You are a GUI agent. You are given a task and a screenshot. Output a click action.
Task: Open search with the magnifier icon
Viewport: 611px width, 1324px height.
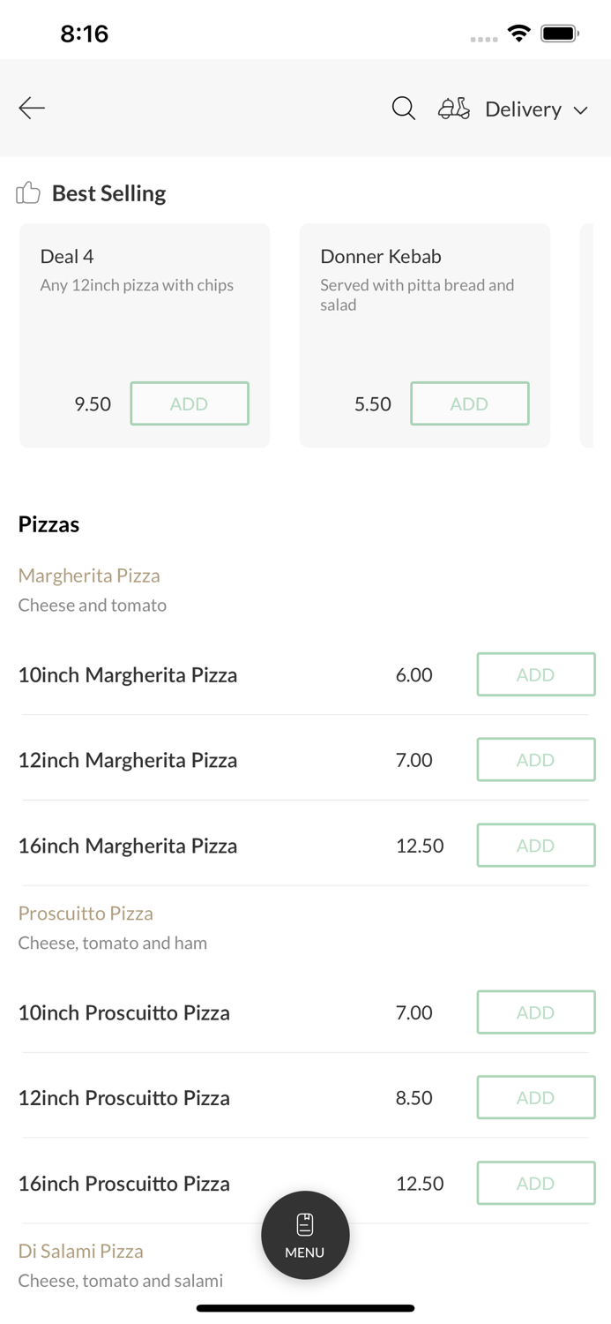(x=404, y=108)
